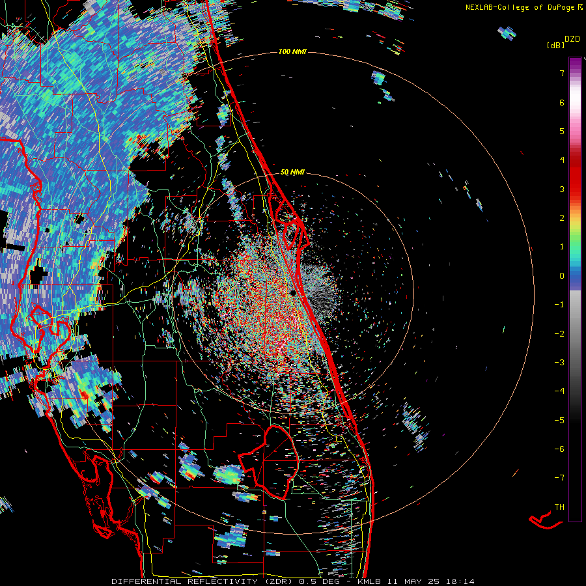Click the '11 MAY 25' date in caption
Image resolution: width=586 pixels, height=586 pixels.
click(x=413, y=581)
